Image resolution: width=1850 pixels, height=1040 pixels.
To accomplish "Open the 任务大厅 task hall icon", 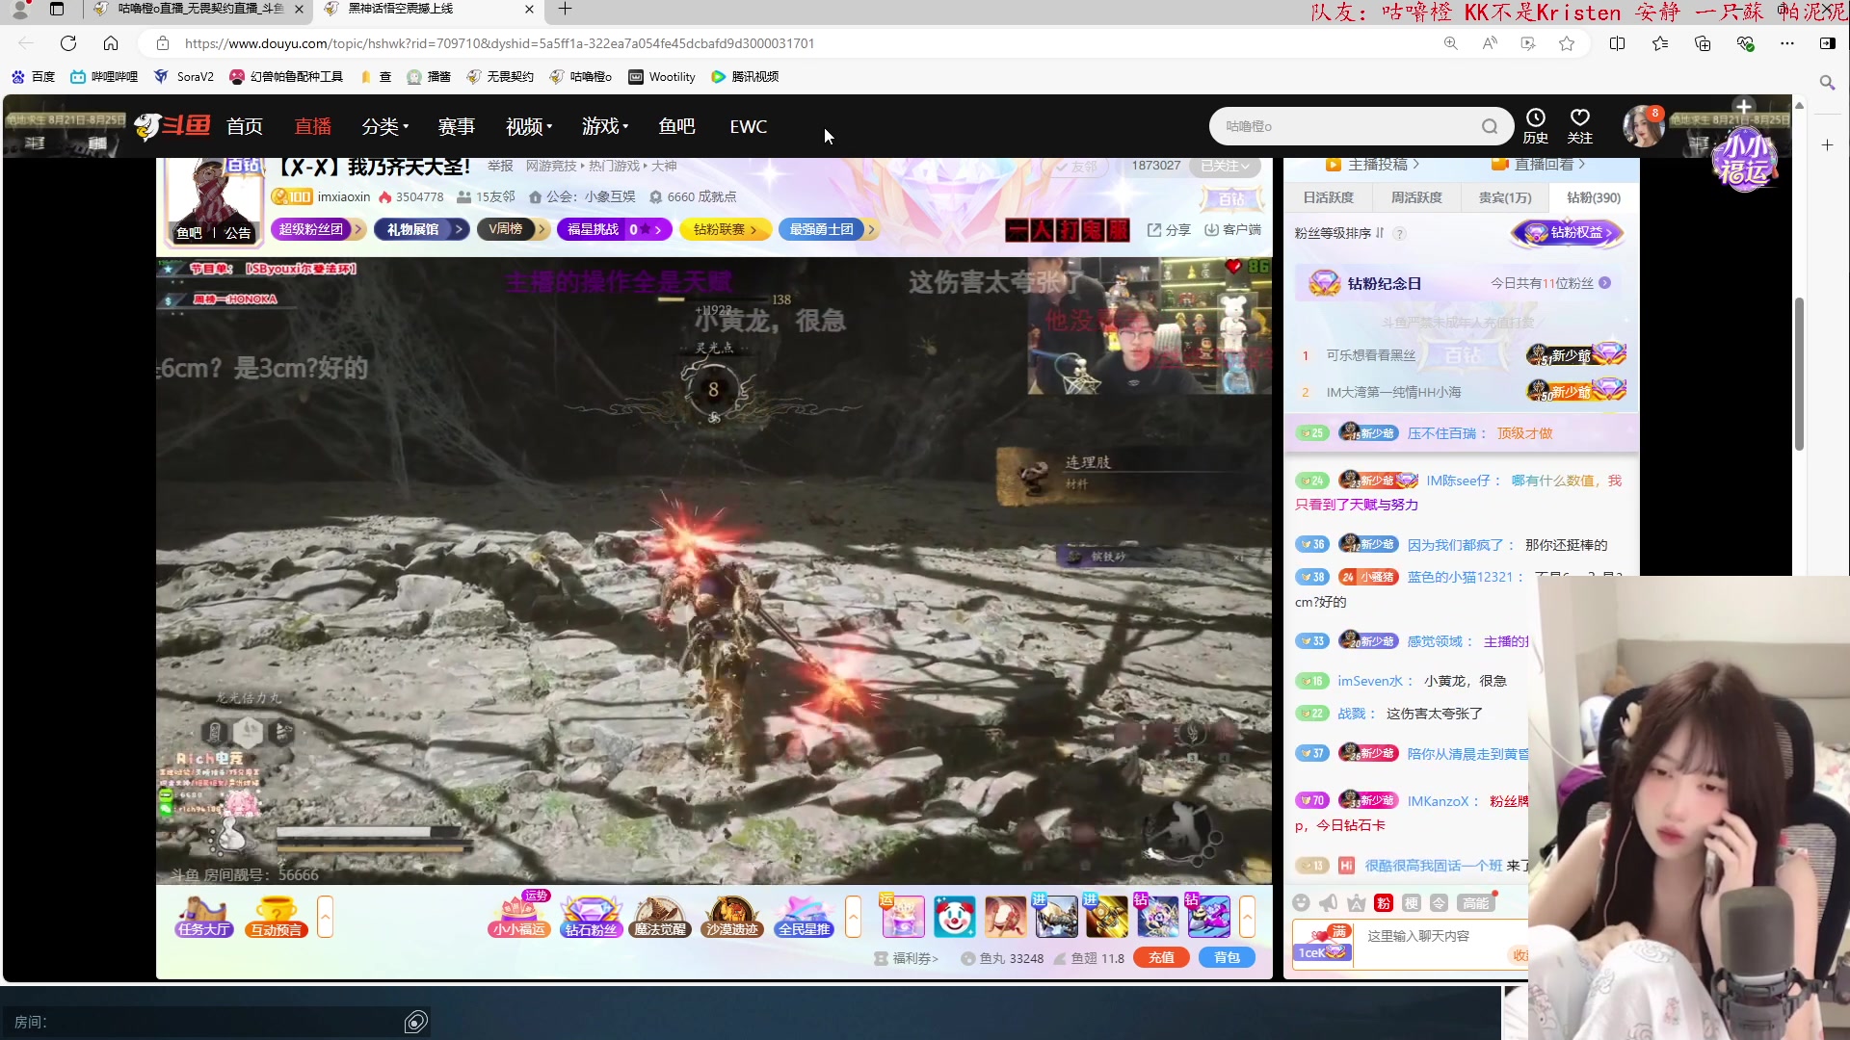I will [x=204, y=916].
